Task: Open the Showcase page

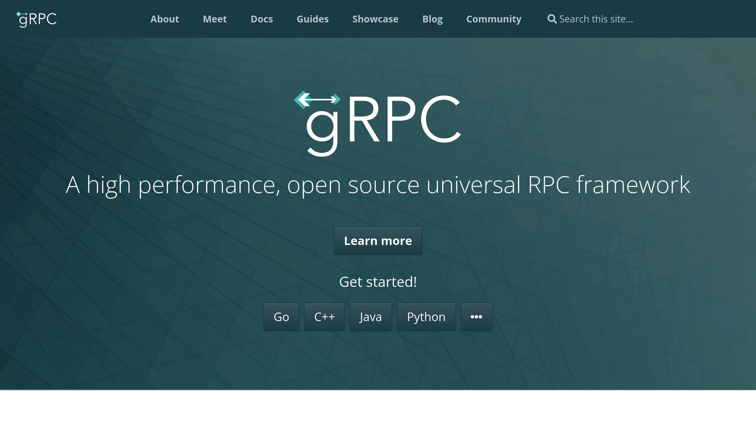Action: 375,19
